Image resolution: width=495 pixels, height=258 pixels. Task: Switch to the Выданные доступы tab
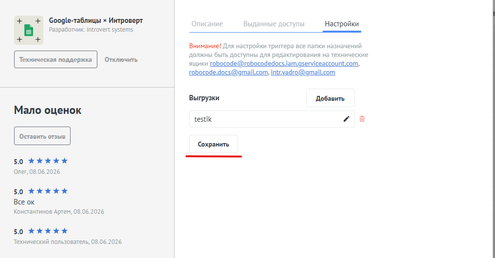click(274, 24)
